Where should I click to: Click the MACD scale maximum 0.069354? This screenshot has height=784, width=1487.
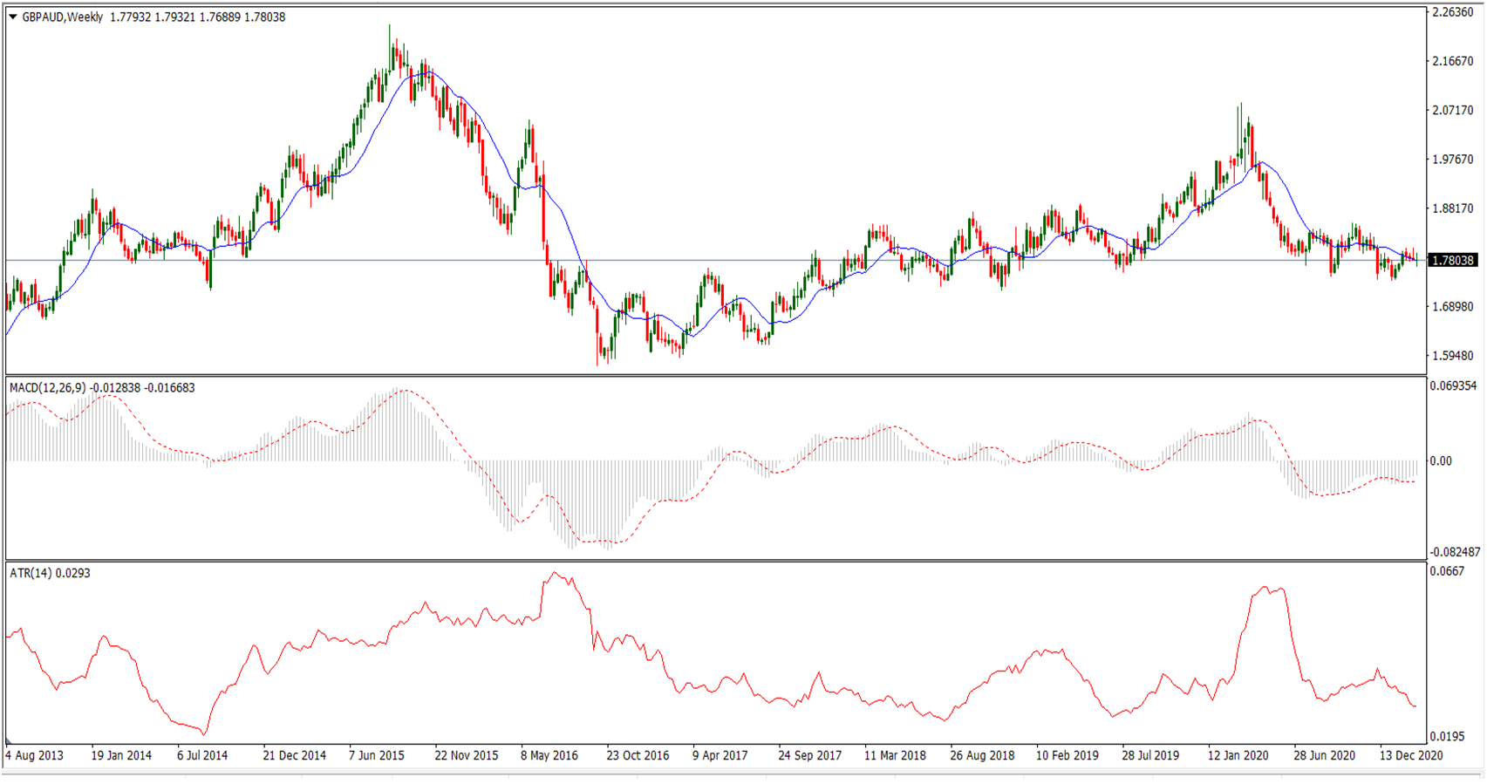click(x=1455, y=385)
